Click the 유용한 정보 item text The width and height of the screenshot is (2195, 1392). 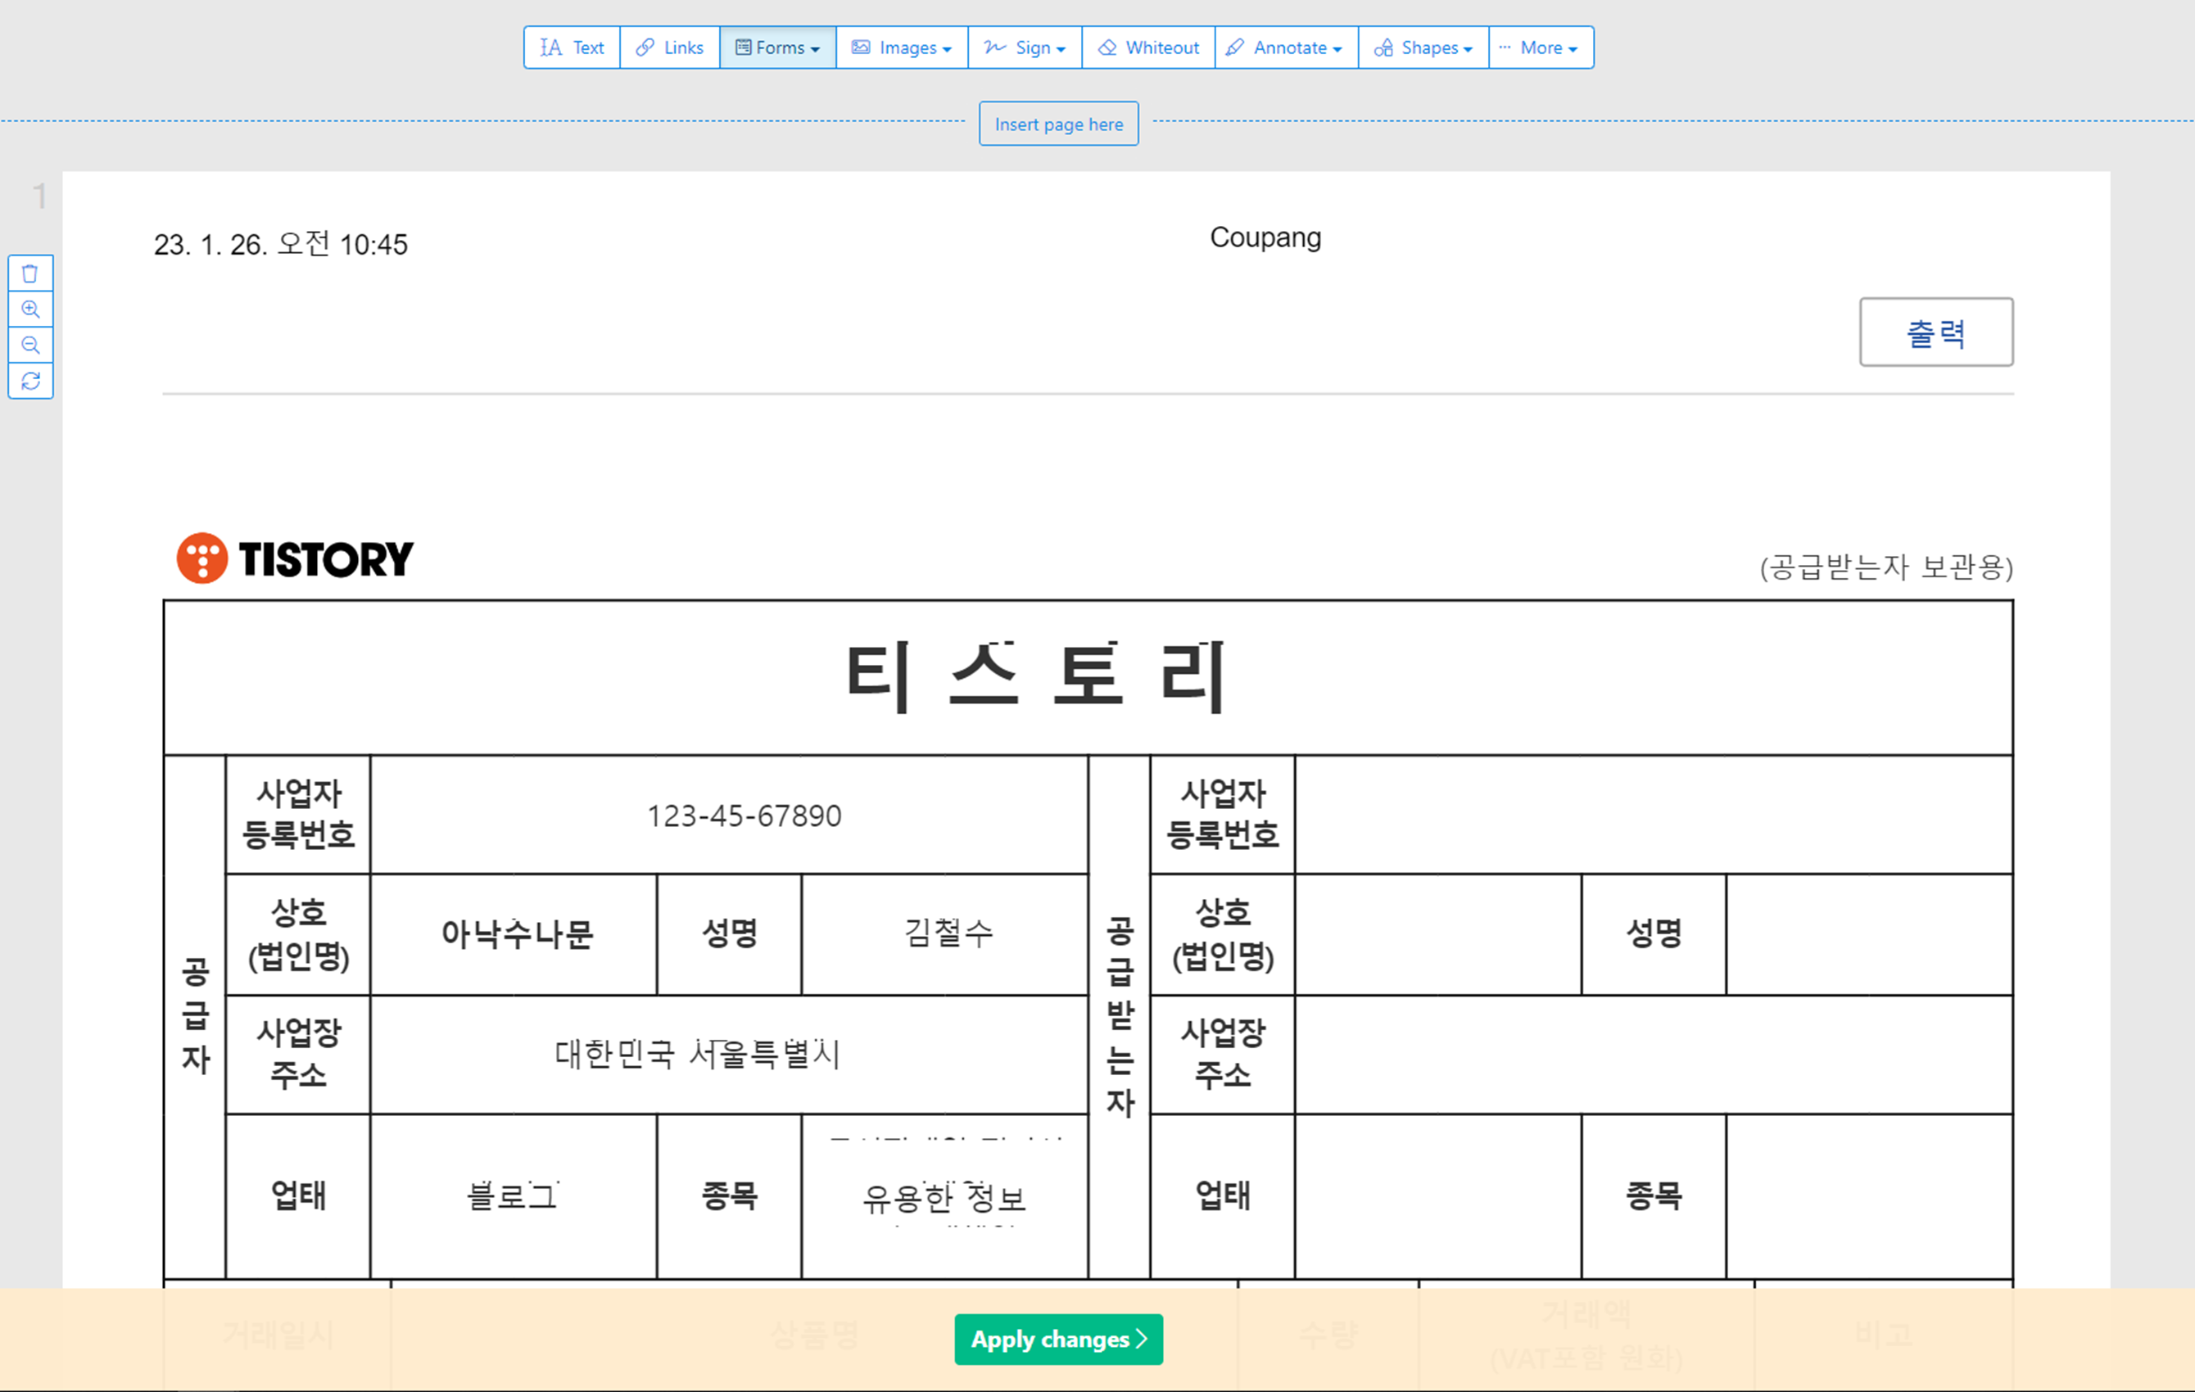coord(944,1197)
